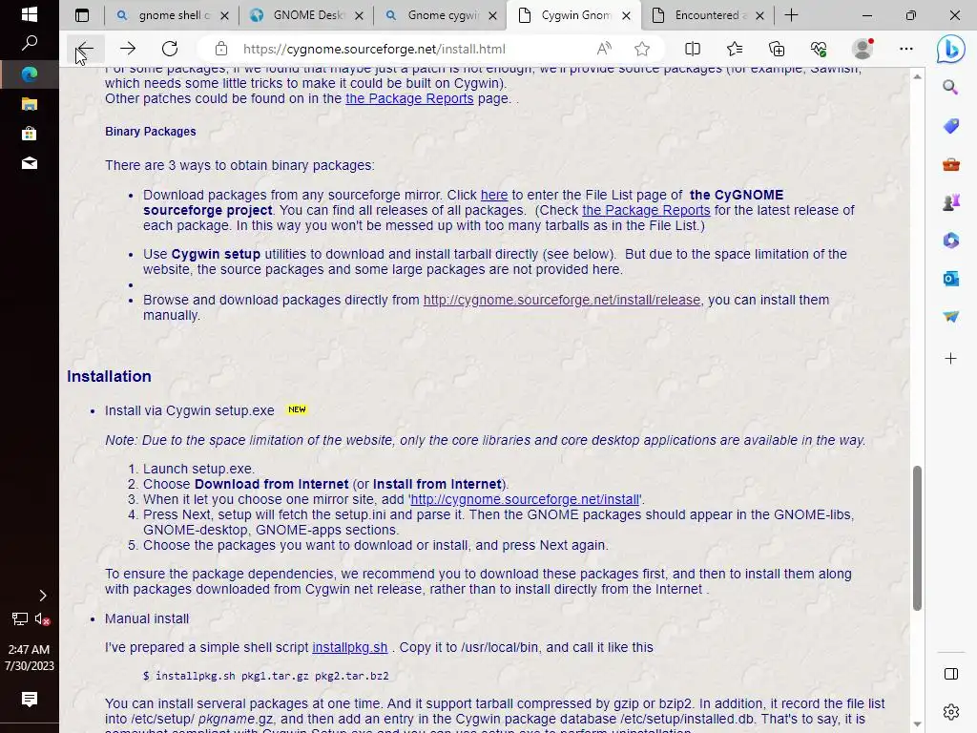977x733 pixels.
Task: Show hidden system tray icons
Action: pos(42,596)
